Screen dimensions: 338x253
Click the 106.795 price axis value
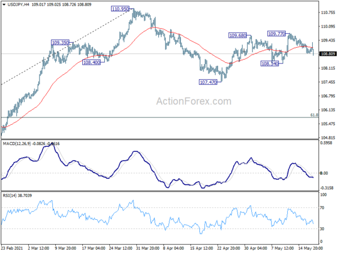pyautogui.click(x=328, y=96)
